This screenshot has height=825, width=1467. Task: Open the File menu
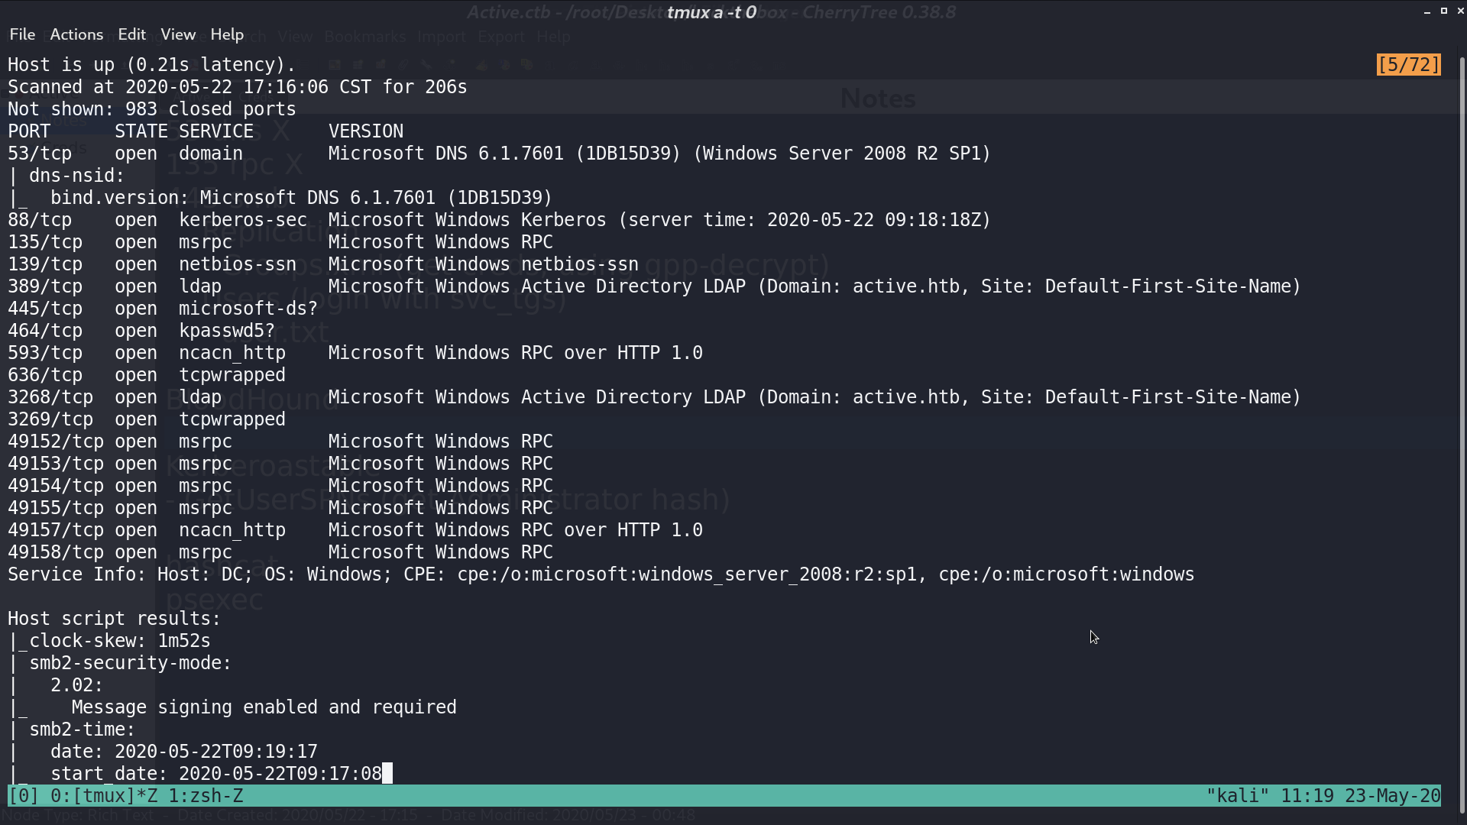click(x=22, y=34)
